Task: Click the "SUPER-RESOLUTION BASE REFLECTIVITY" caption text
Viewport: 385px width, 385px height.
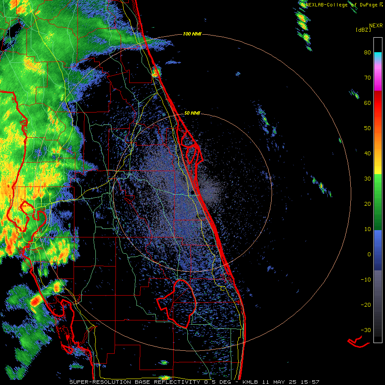Action: click(135, 382)
